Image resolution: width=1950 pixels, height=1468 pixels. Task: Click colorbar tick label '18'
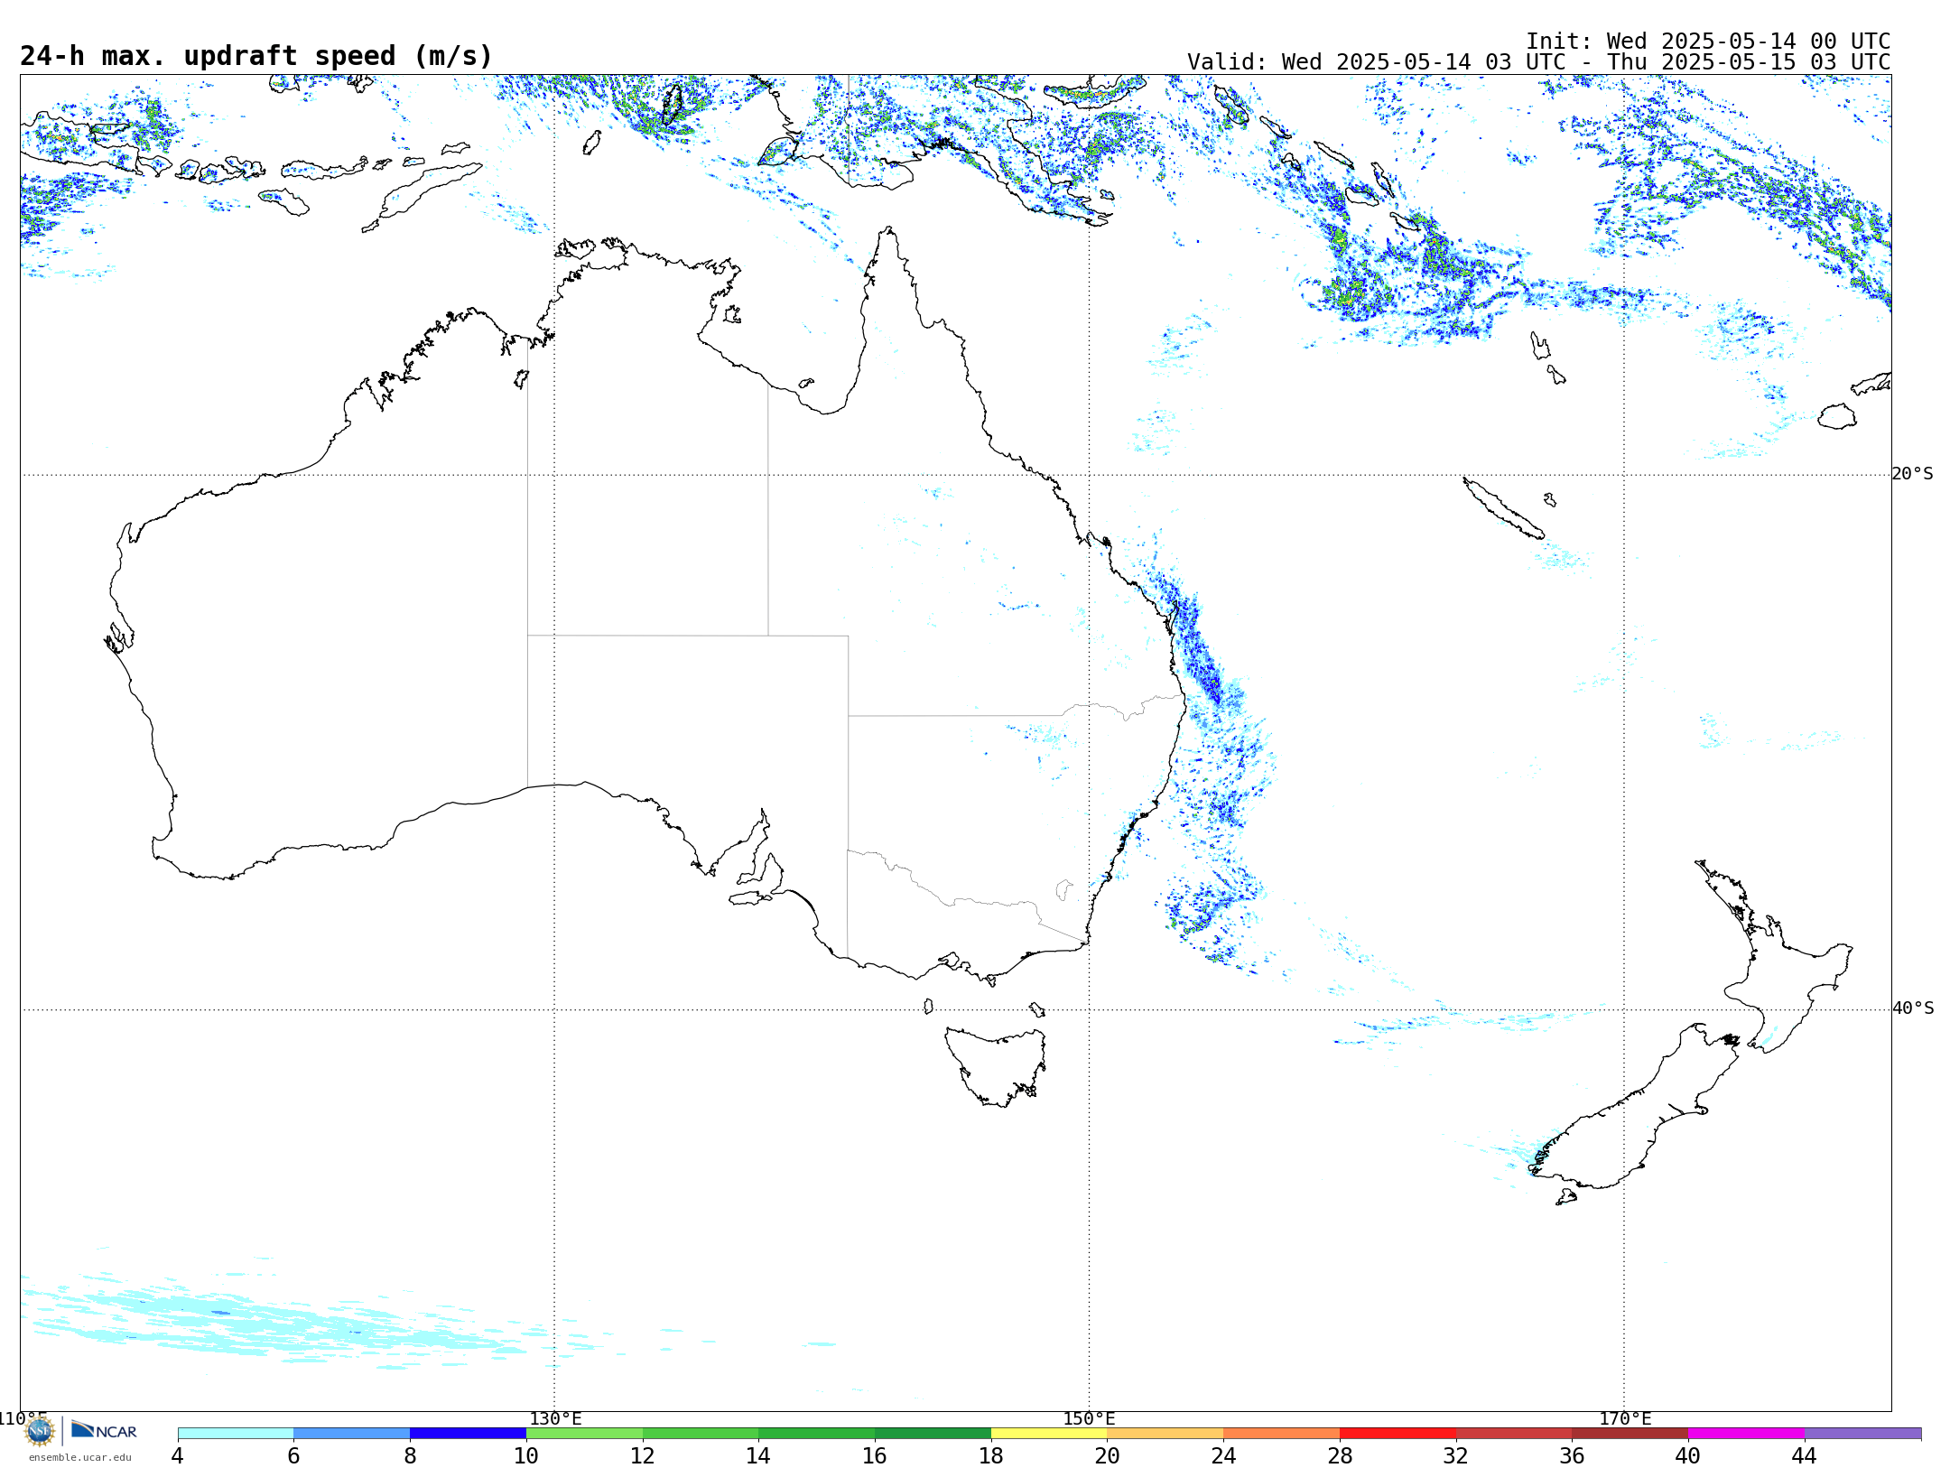991,1455
